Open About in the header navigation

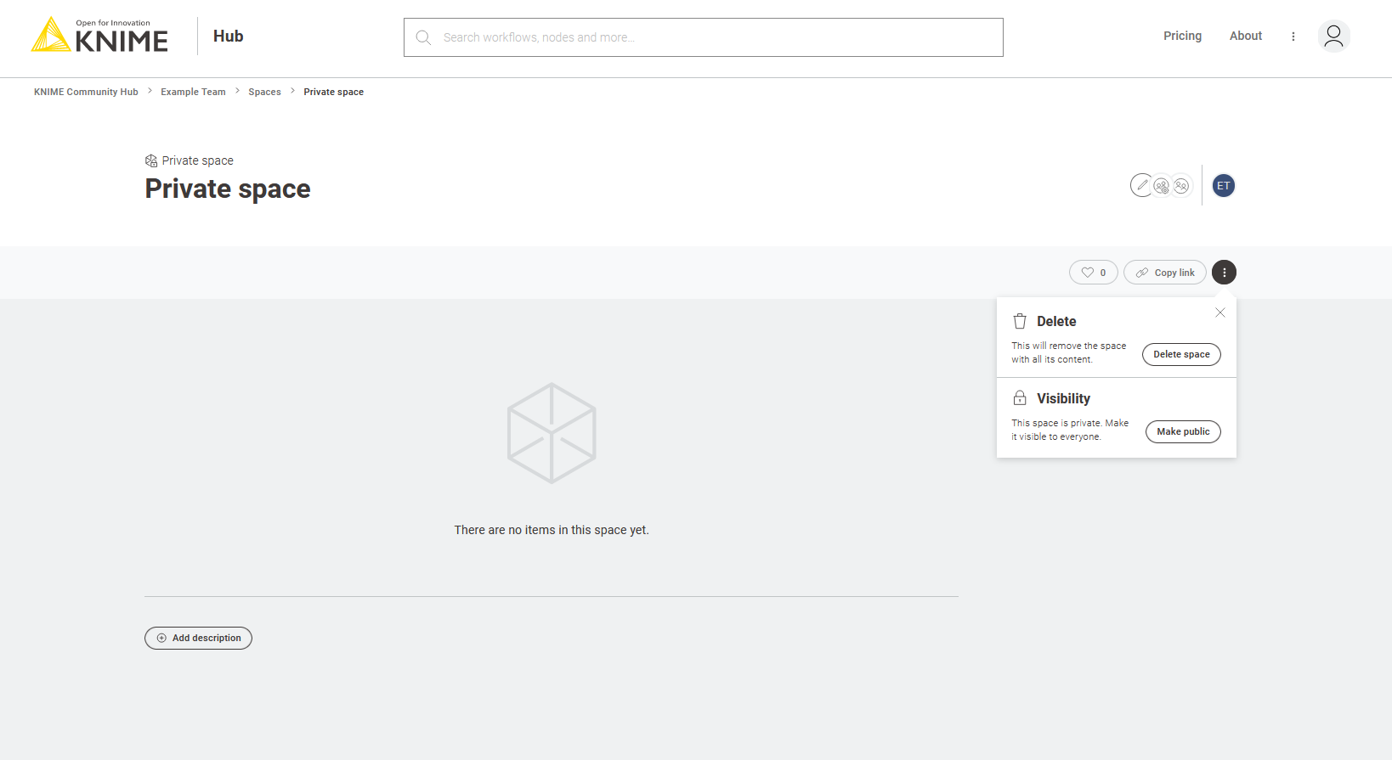[1245, 36]
